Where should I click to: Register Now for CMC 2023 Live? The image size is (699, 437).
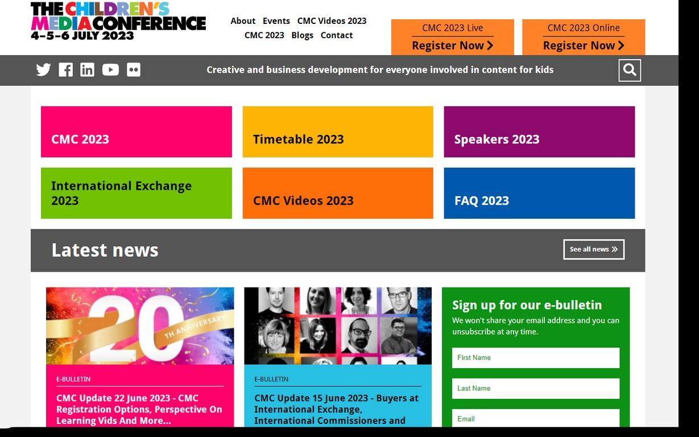click(x=453, y=45)
